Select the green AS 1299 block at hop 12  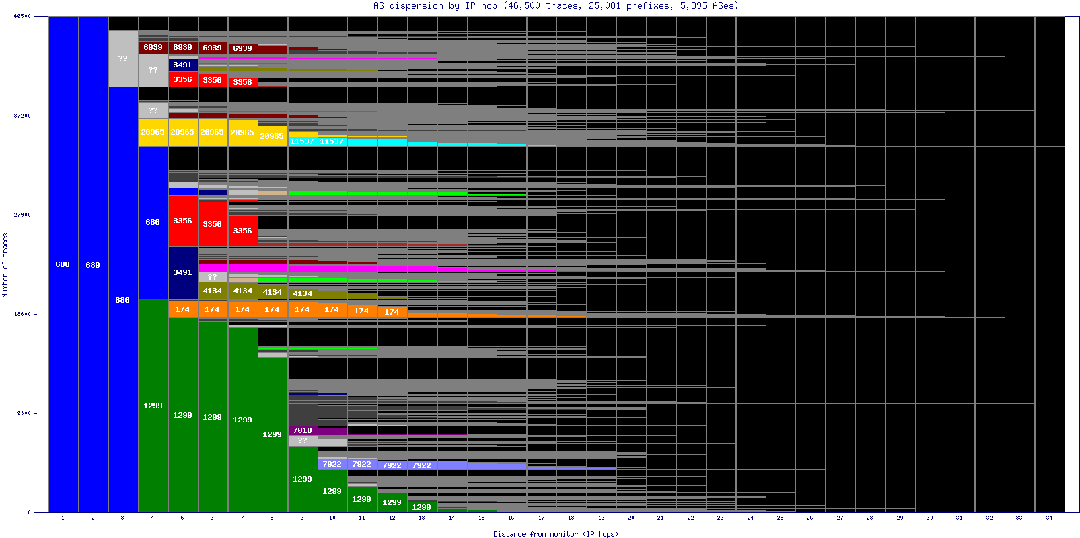[392, 502]
